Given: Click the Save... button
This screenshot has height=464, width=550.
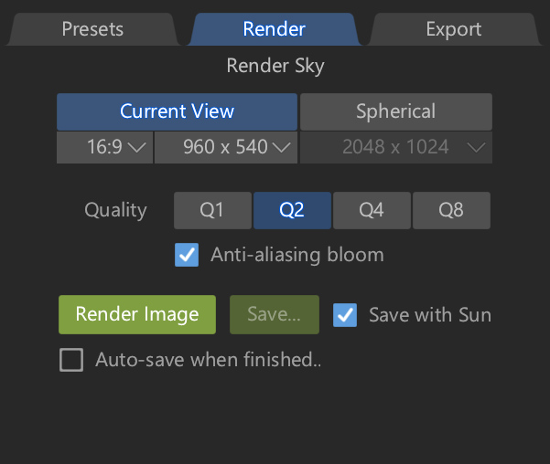Looking at the screenshot, I should coord(275,315).
